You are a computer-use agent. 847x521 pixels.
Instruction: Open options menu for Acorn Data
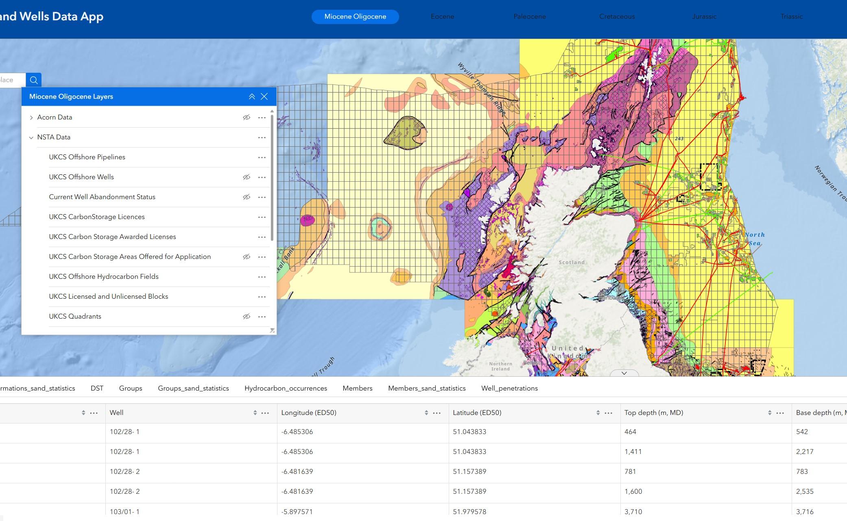262,117
